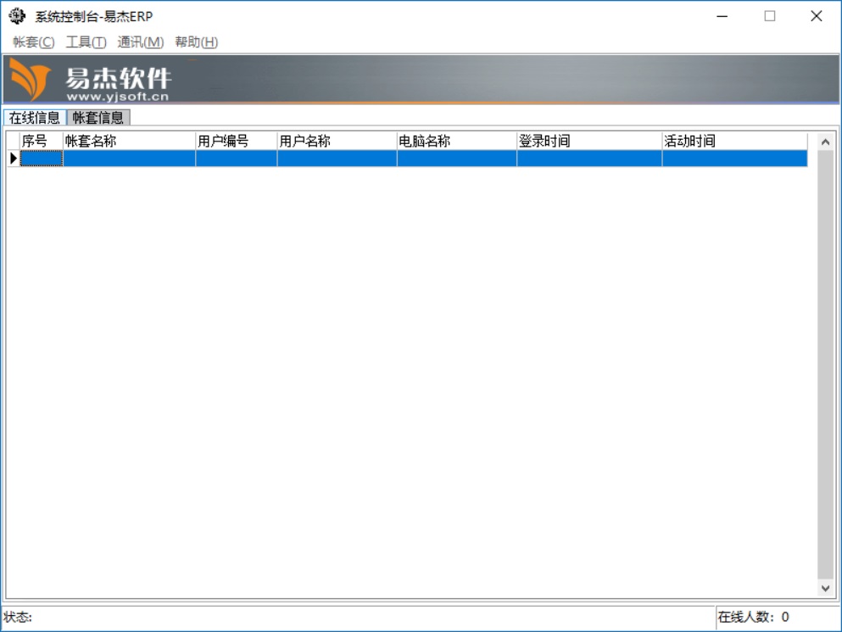842x632 pixels.
Task: Click the 用户编号 column header
Action: pyautogui.click(x=236, y=141)
